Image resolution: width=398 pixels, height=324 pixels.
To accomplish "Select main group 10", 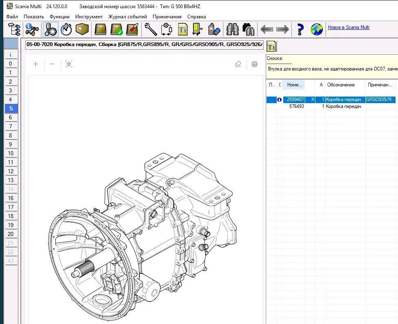I will [11, 153].
